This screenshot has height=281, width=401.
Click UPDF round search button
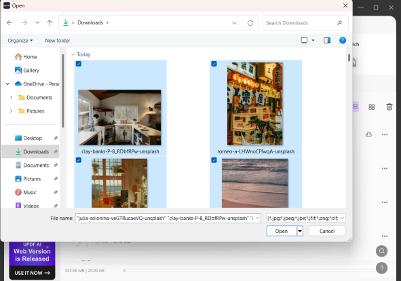click(381, 251)
